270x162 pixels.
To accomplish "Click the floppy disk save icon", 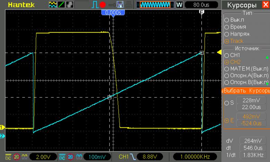I will point(120,5).
